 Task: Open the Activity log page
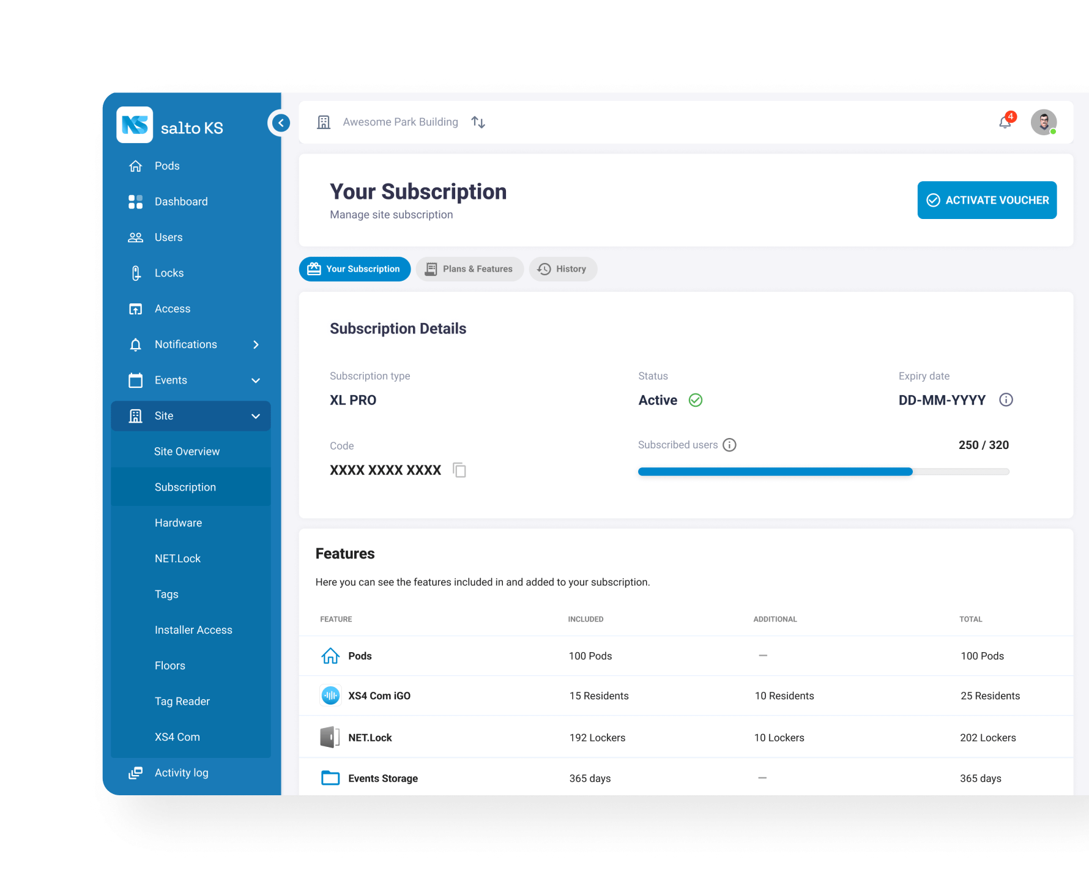point(181,773)
